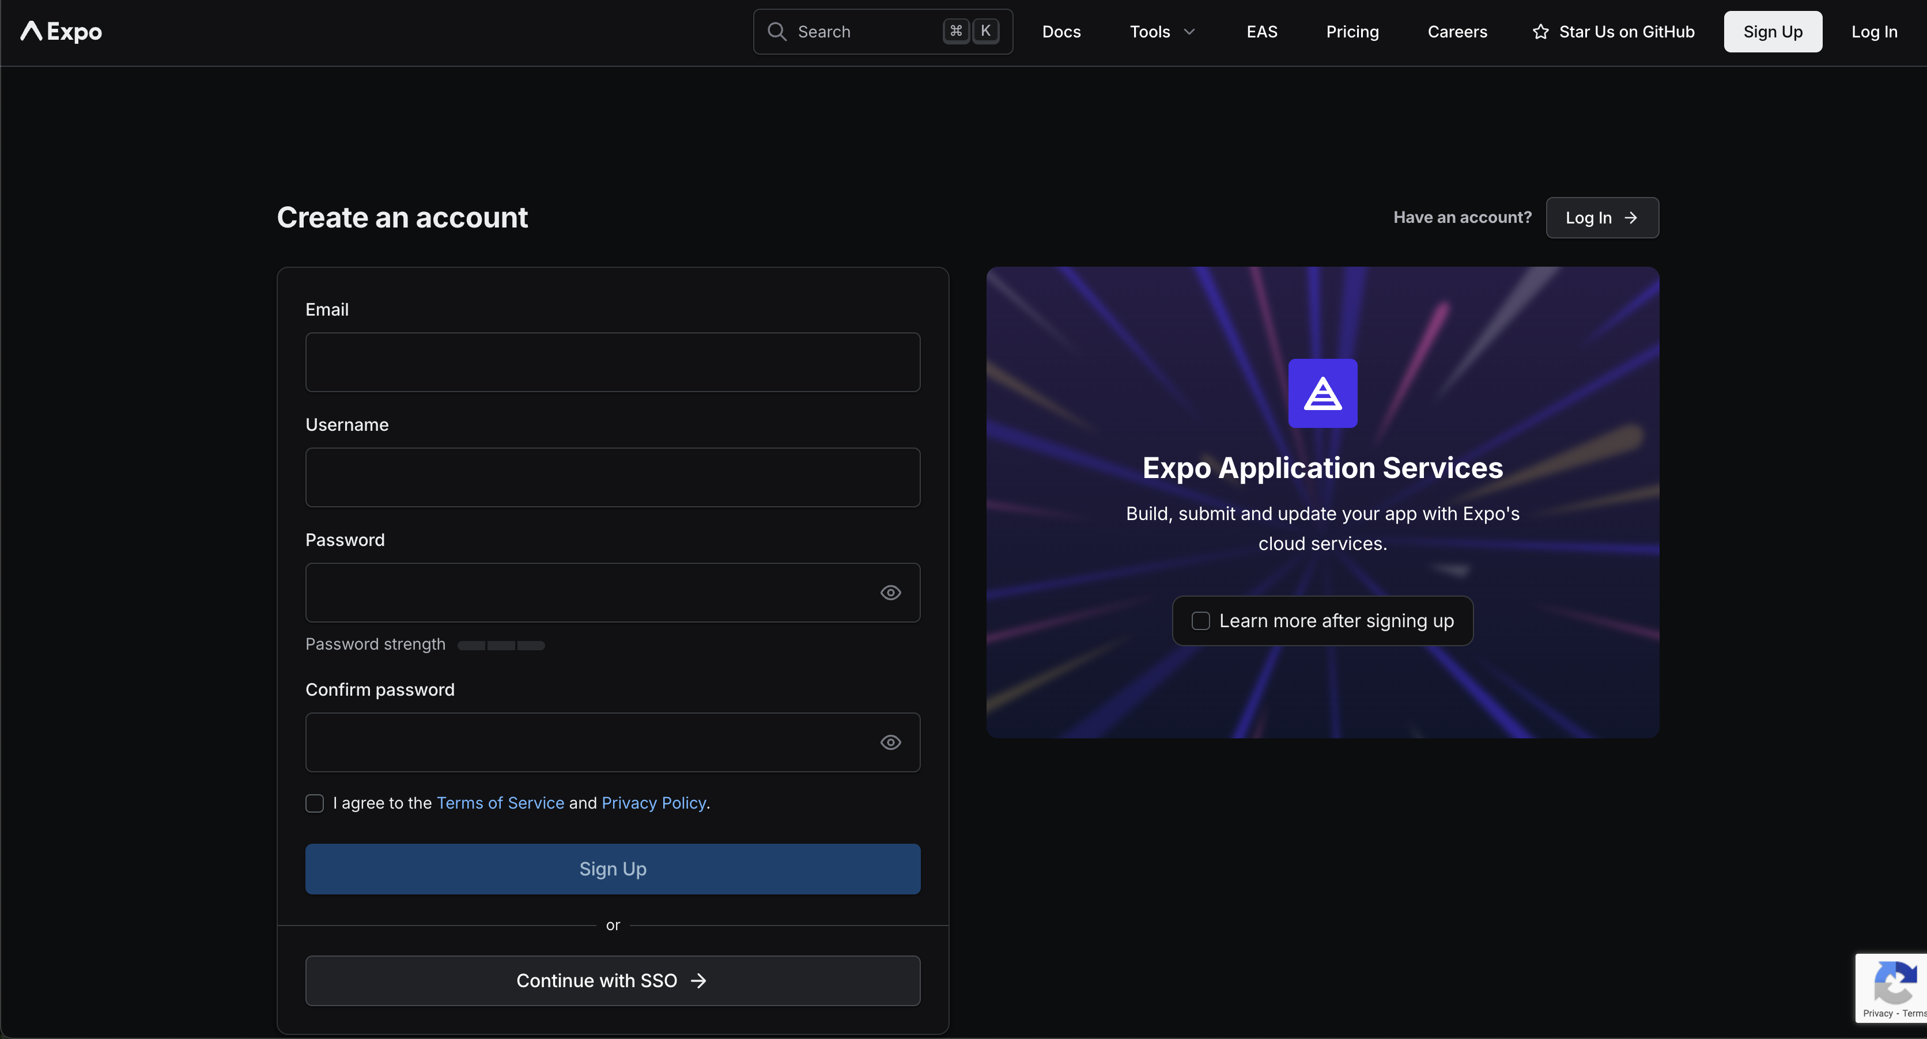Viewport: 1927px width, 1039px height.
Task: Click the Expo Application Services heading
Action: tap(1323, 468)
